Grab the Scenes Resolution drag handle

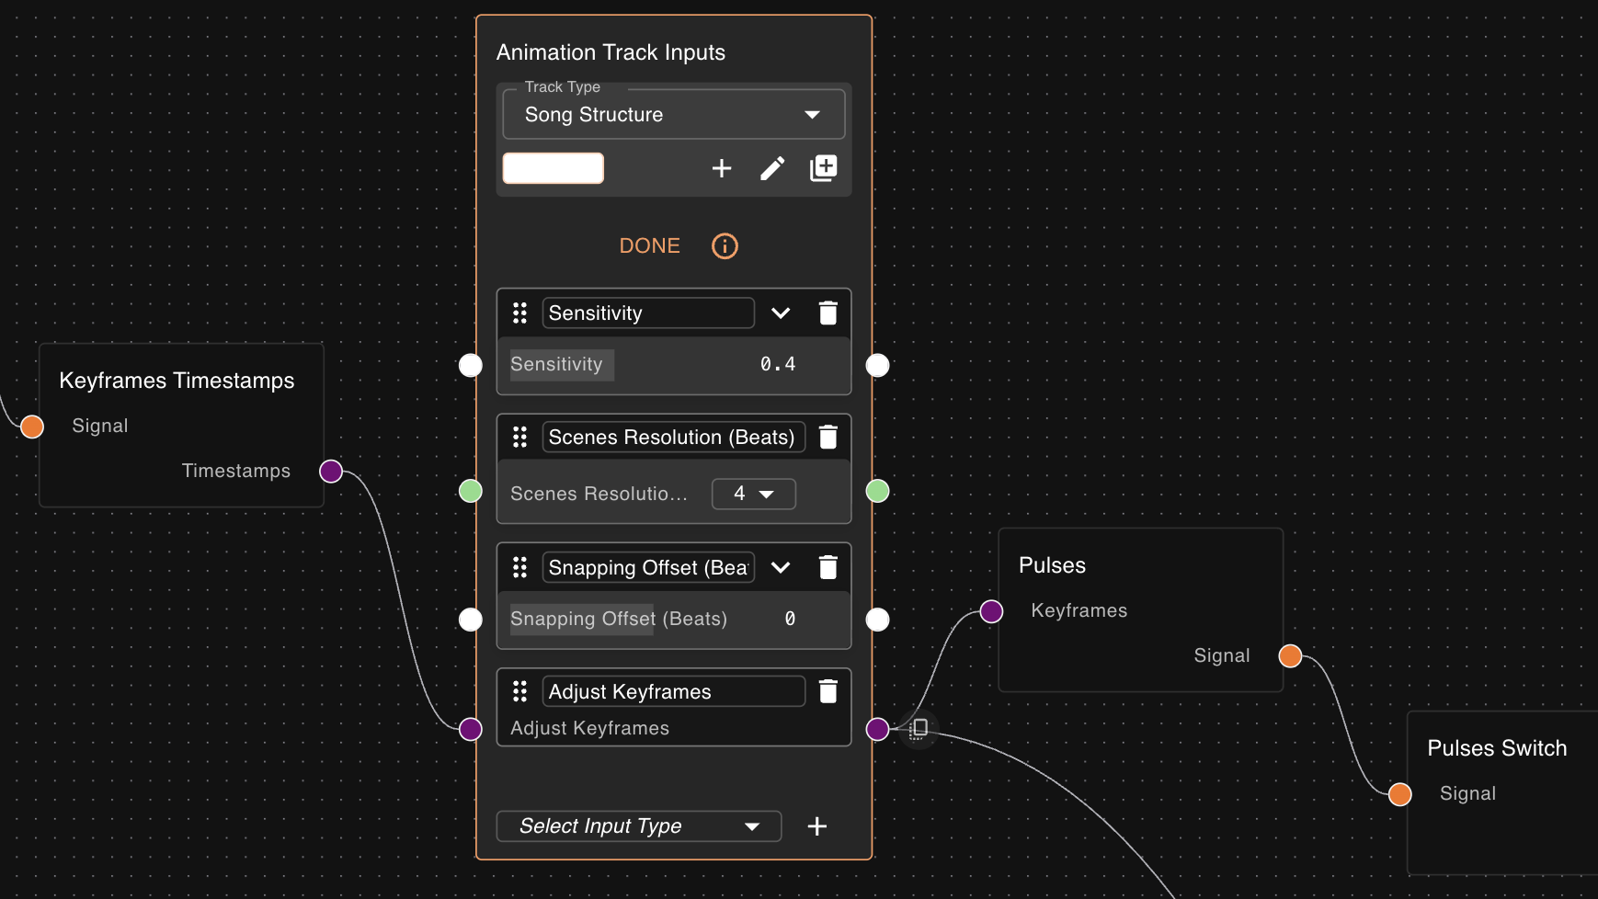(x=520, y=438)
